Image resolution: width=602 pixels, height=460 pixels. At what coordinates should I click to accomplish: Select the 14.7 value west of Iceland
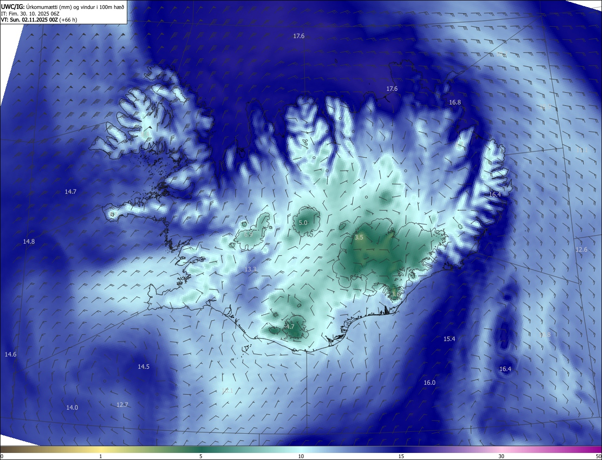coord(71,191)
